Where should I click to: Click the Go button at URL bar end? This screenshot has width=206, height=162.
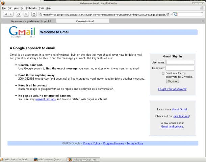pyautogui.click(x=168, y=14)
